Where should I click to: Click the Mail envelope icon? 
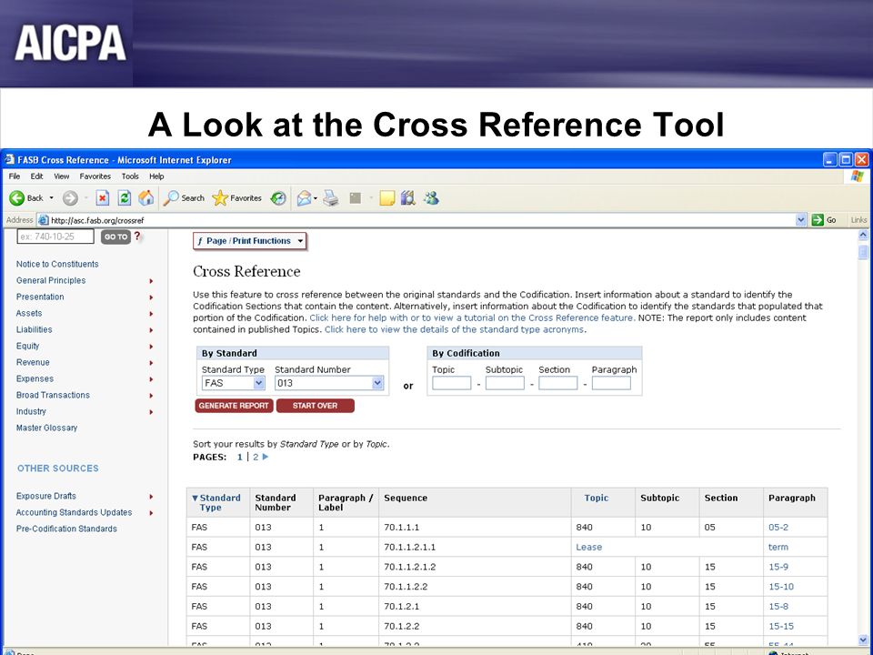[304, 197]
